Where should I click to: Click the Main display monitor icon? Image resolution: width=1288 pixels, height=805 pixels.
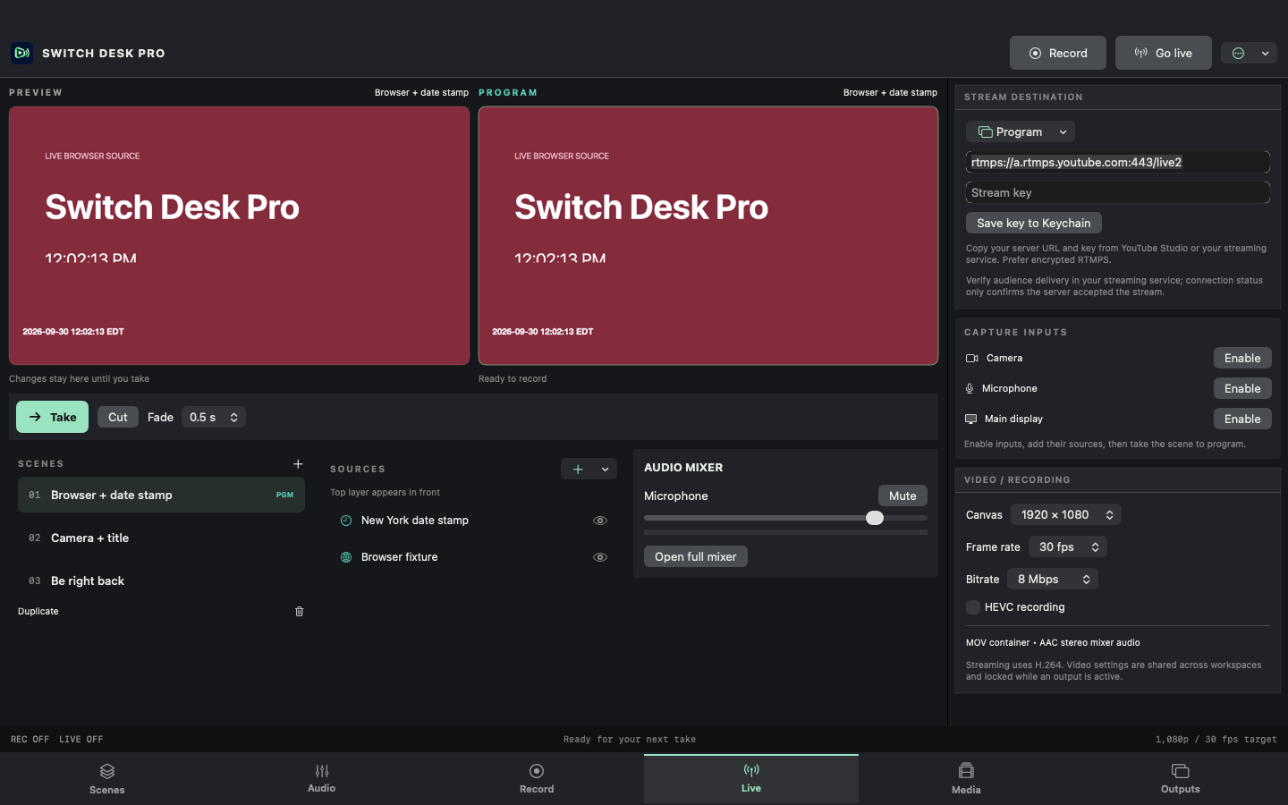click(971, 419)
